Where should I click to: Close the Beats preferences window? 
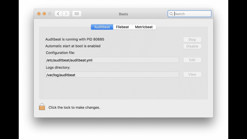tap(39, 14)
